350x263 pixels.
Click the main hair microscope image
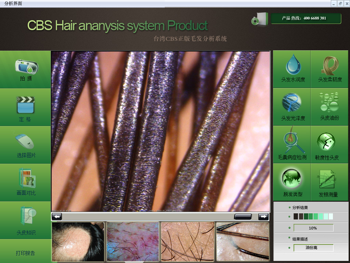(x=161, y=131)
